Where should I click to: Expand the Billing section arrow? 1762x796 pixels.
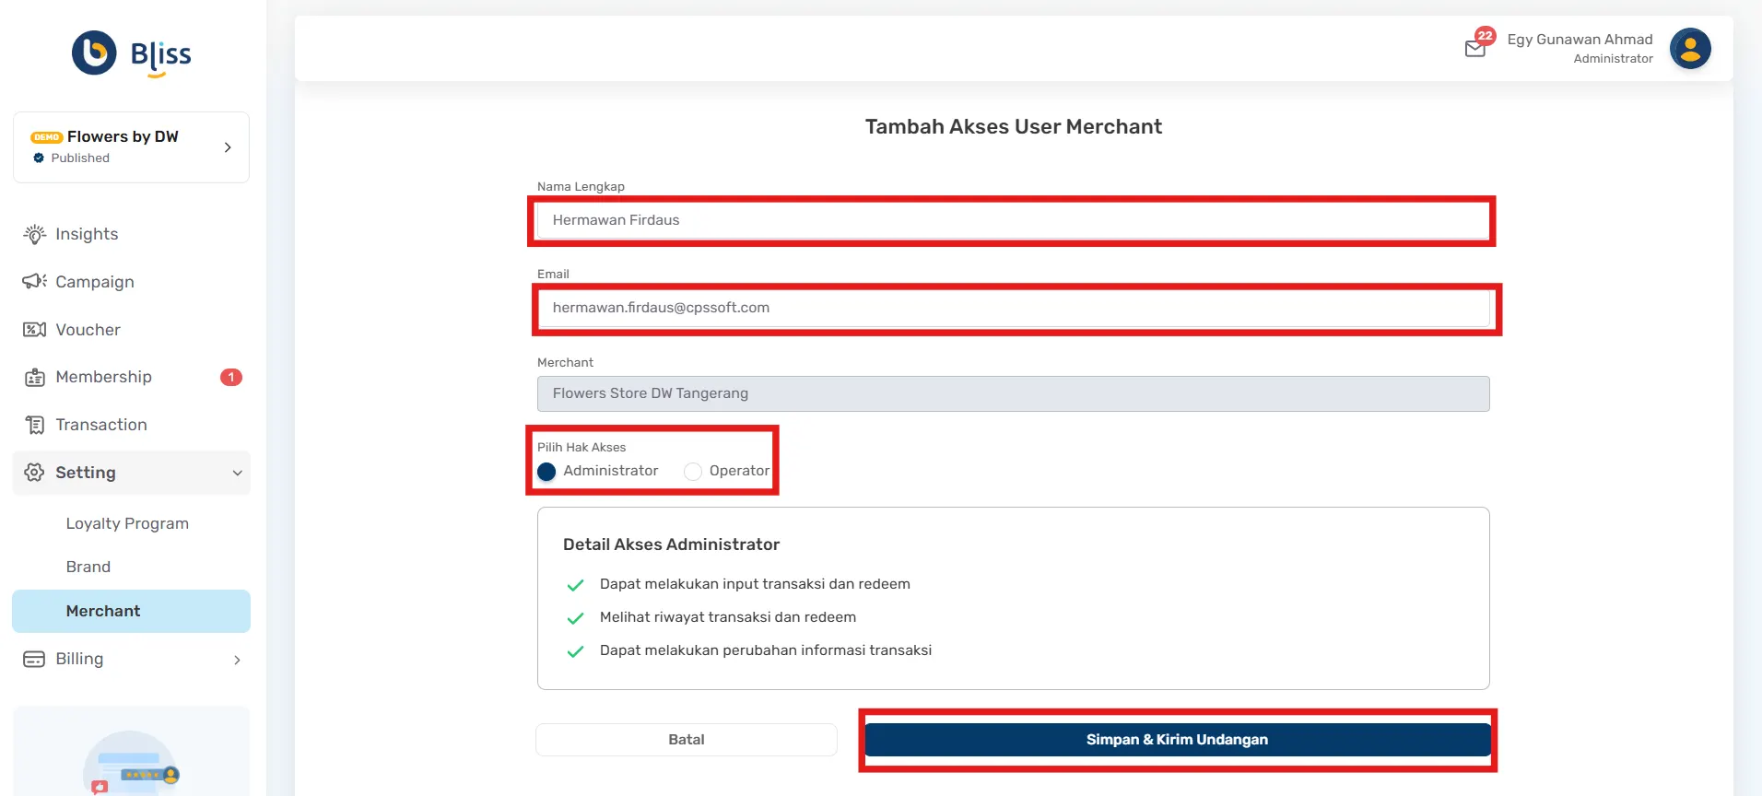tap(237, 660)
